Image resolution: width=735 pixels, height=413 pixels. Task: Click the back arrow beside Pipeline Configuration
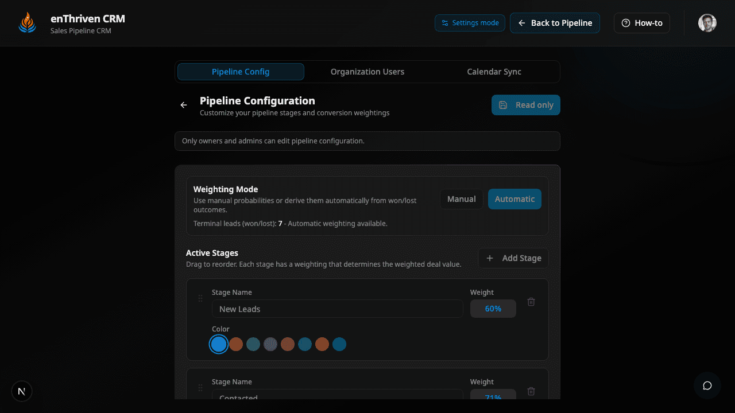(x=184, y=105)
